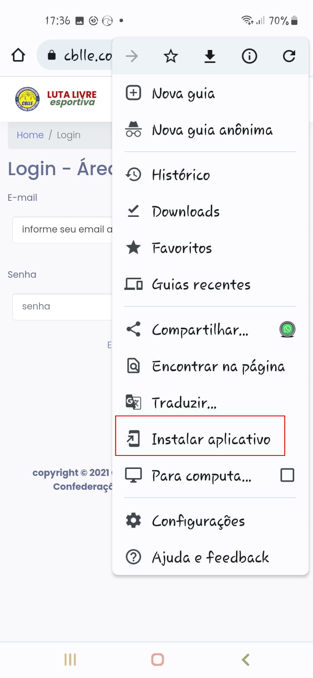Open Histórico from the menu
This screenshot has width=313, height=678.
(180, 175)
